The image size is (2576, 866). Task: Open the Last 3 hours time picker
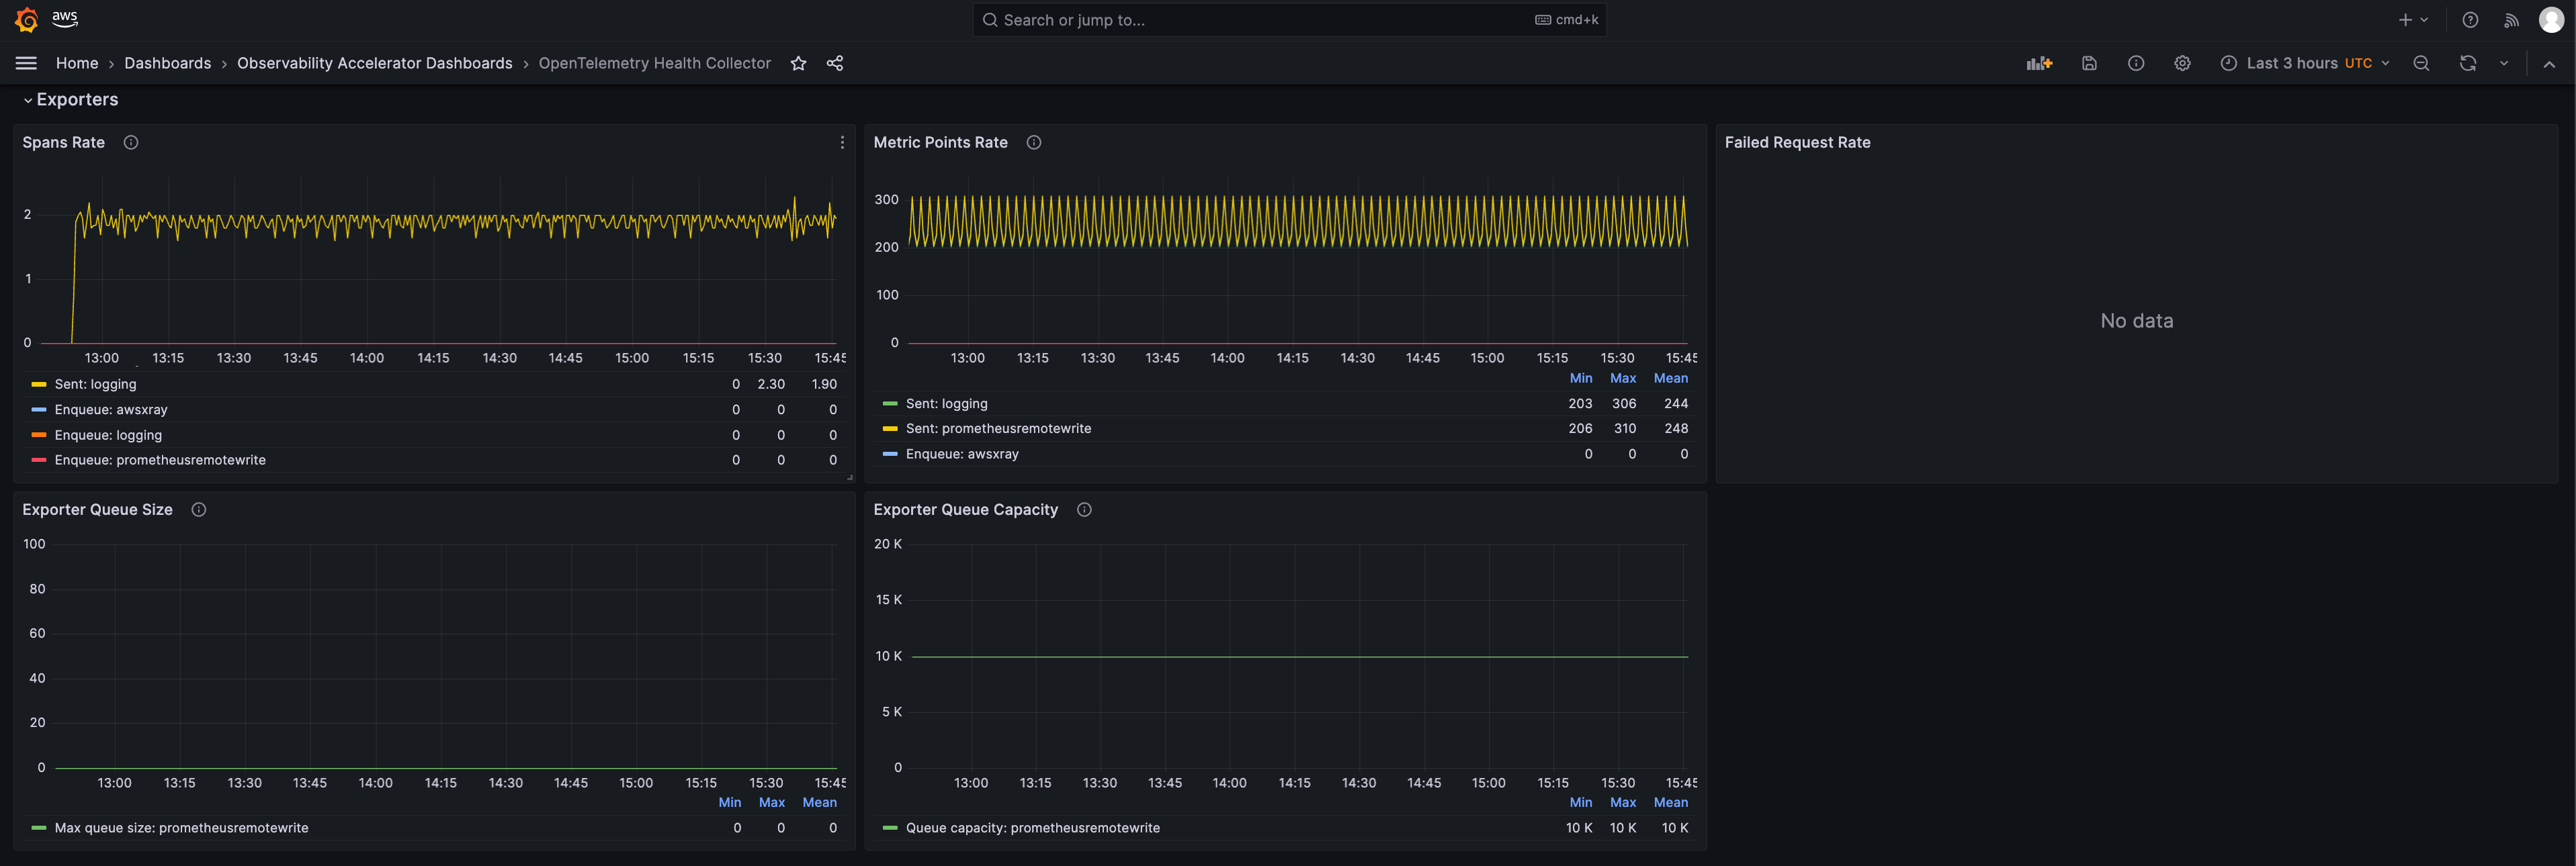2304,63
